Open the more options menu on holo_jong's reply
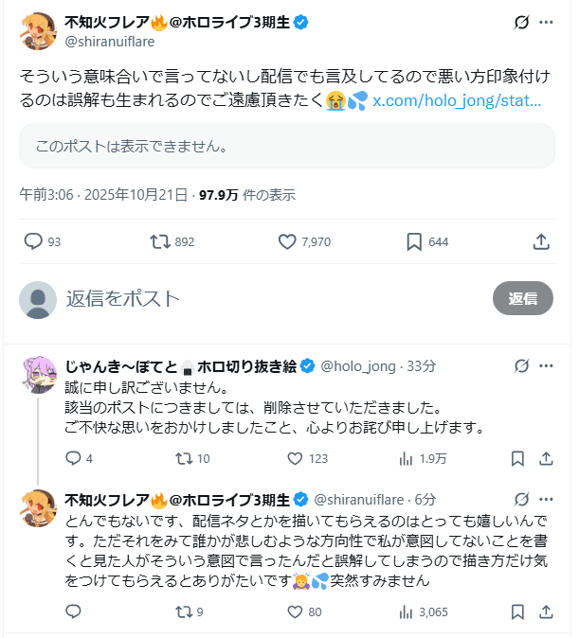The height and width of the screenshot is (638, 579). tap(548, 365)
